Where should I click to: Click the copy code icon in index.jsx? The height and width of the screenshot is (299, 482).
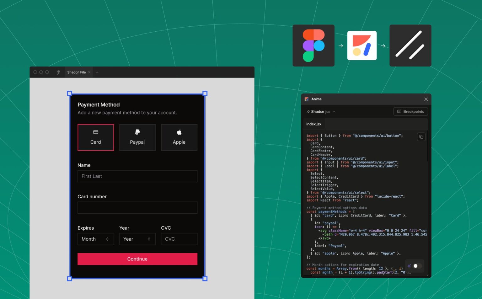pyautogui.click(x=421, y=137)
